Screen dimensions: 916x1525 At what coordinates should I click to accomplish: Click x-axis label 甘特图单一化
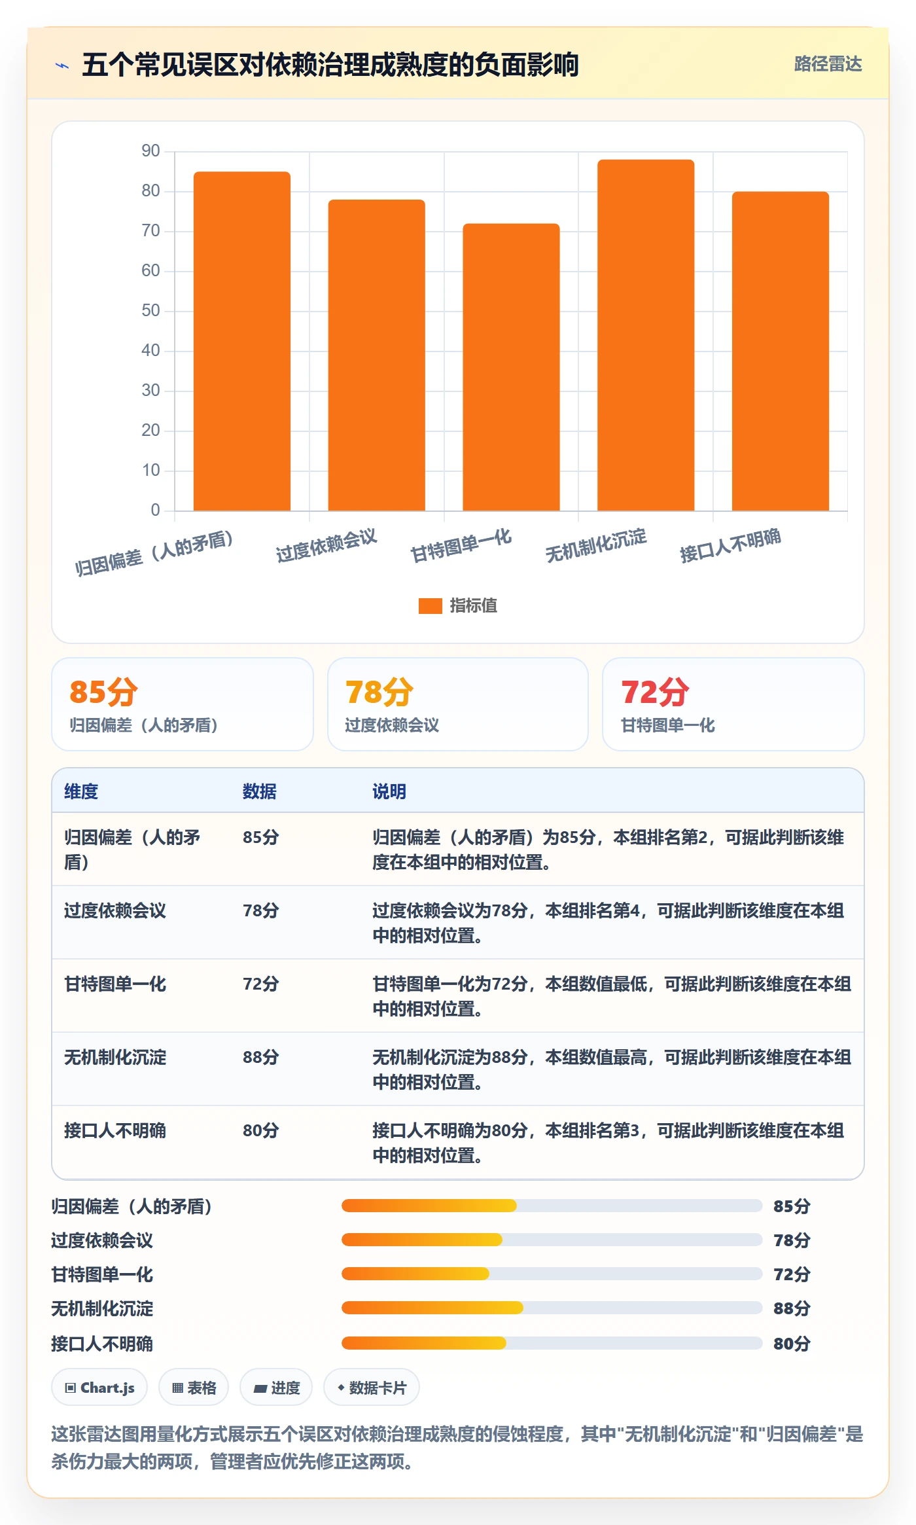[x=461, y=546]
